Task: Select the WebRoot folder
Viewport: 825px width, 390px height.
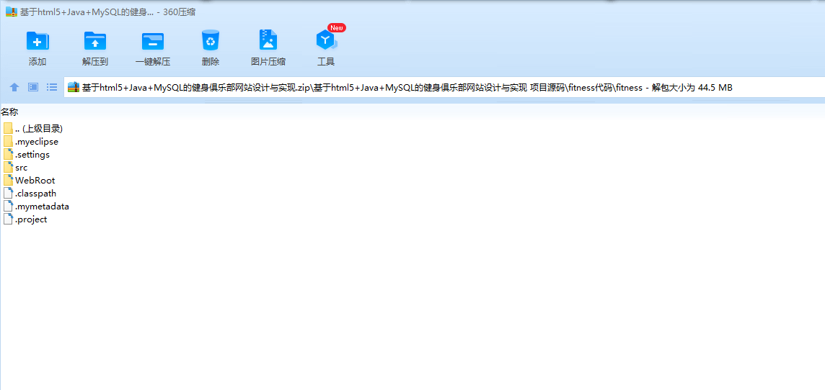Action: click(29, 181)
